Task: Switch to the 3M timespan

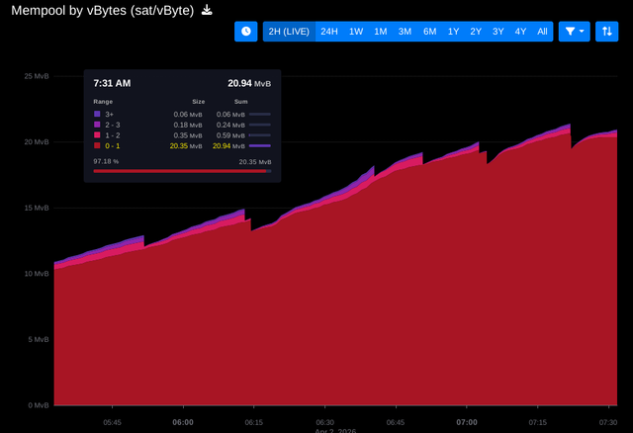Action: pyautogui.click(x=405, y=32)
